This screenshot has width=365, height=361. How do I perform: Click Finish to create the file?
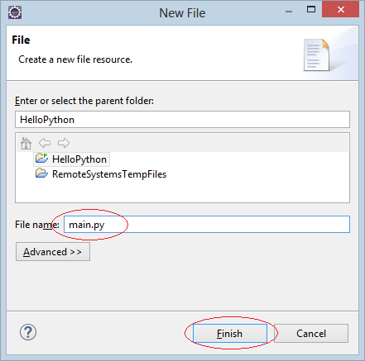[x=230, y=334]
